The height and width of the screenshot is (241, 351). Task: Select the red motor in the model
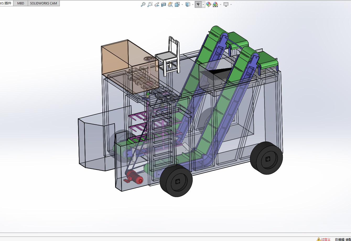pyautogui.click(x=135, y=176)
